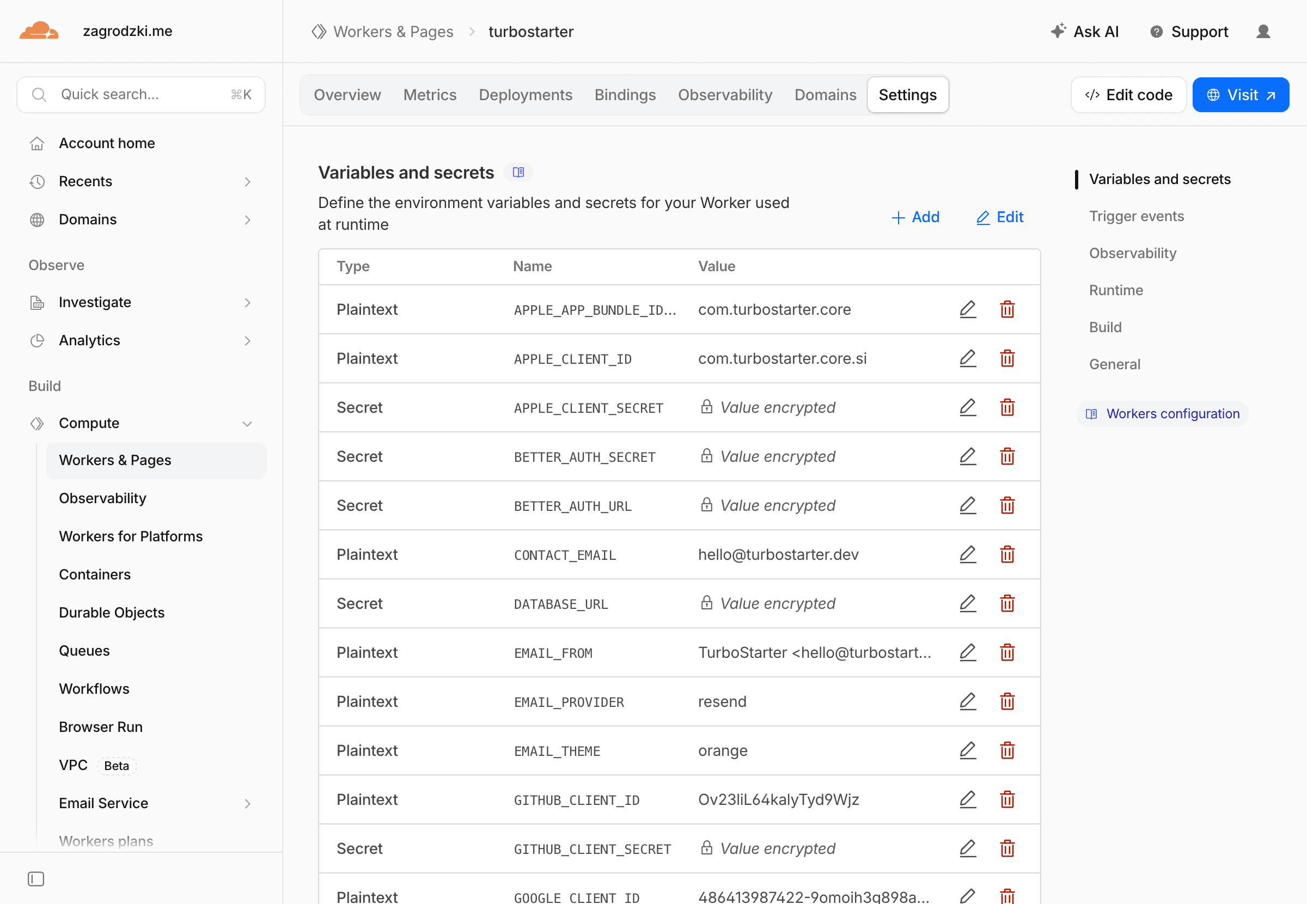The height and width of the screenshot is (904, 1307).
Task: Open the Support menu
Action: (1189, 32)
